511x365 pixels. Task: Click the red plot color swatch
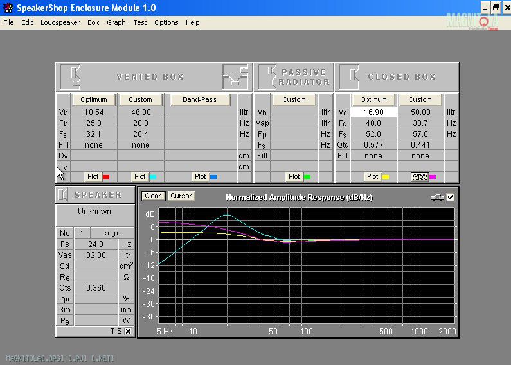pyautogui.click(x=106, y=177)
